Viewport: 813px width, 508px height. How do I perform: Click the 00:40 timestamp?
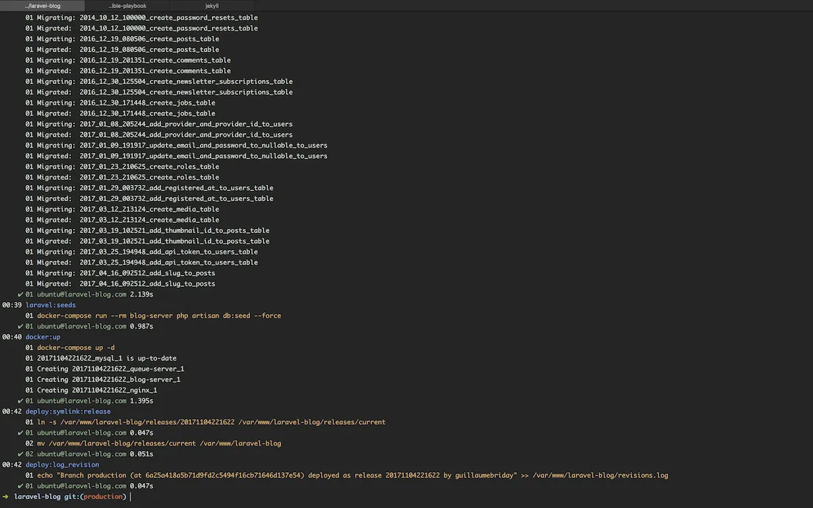pos(12,337)
